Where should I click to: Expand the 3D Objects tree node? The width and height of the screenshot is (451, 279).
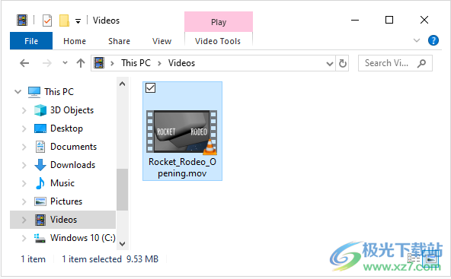point(24,110)
